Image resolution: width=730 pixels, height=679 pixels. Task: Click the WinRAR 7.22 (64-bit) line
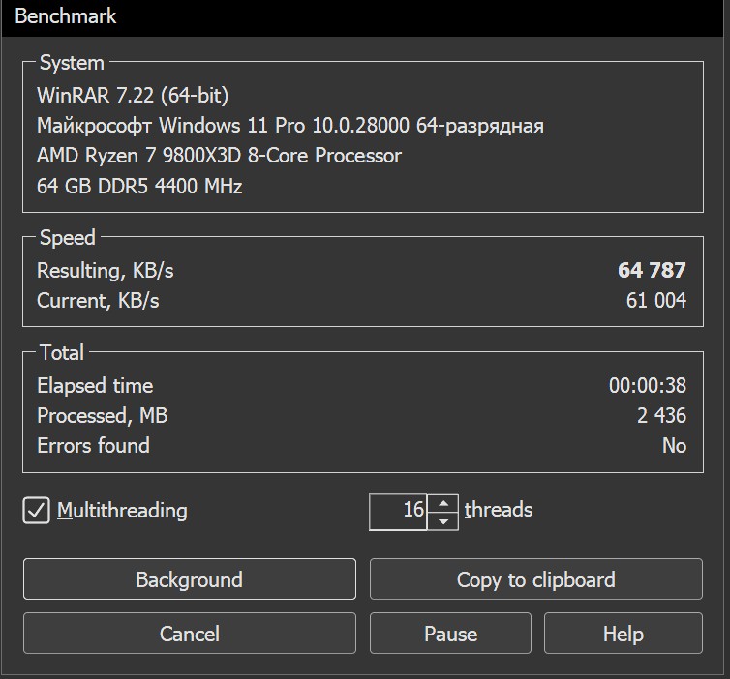pos(133,96)
